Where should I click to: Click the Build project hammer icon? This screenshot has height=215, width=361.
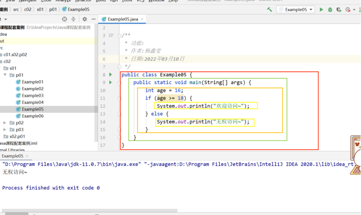[270, 10]
